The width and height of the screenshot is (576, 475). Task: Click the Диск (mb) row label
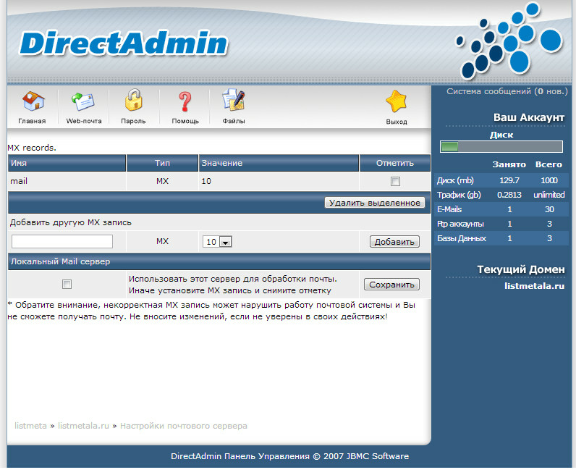455,180
